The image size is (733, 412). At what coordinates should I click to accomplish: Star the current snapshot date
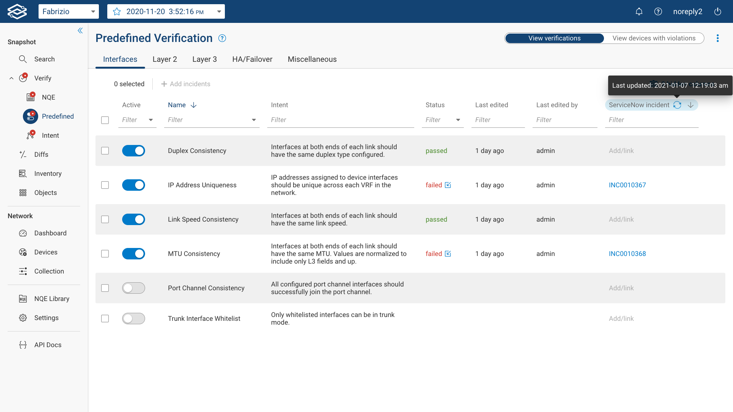116,11
